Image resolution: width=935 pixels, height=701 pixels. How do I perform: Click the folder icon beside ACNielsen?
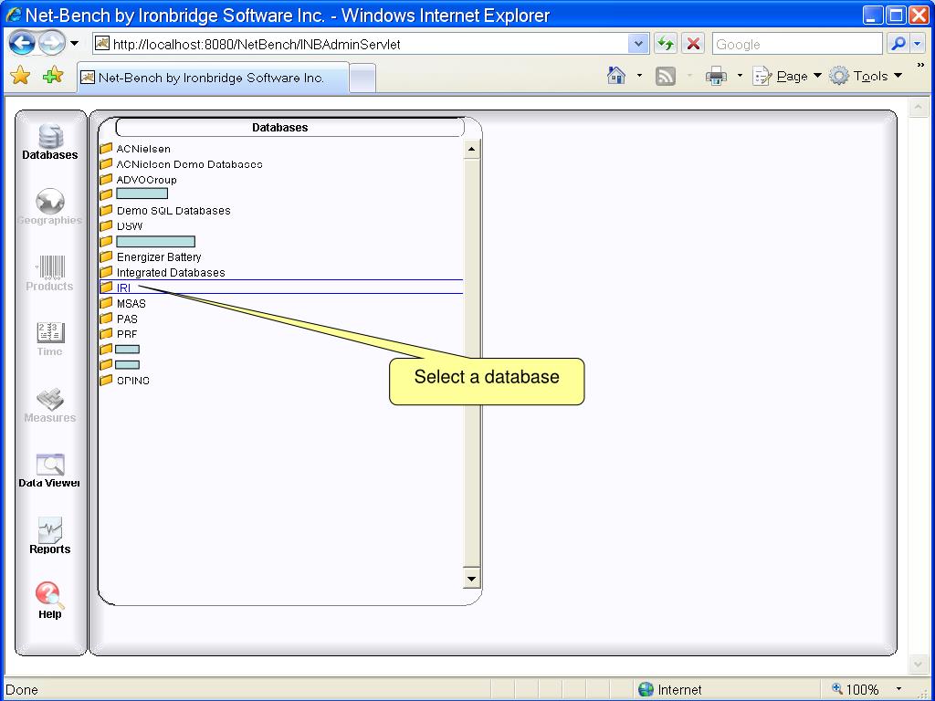106,149
